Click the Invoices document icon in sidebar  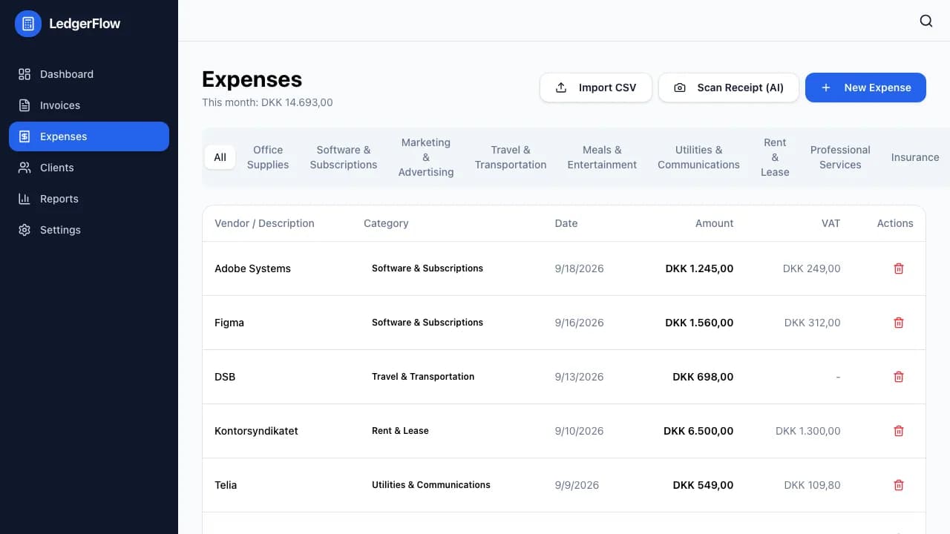point(24,105)
